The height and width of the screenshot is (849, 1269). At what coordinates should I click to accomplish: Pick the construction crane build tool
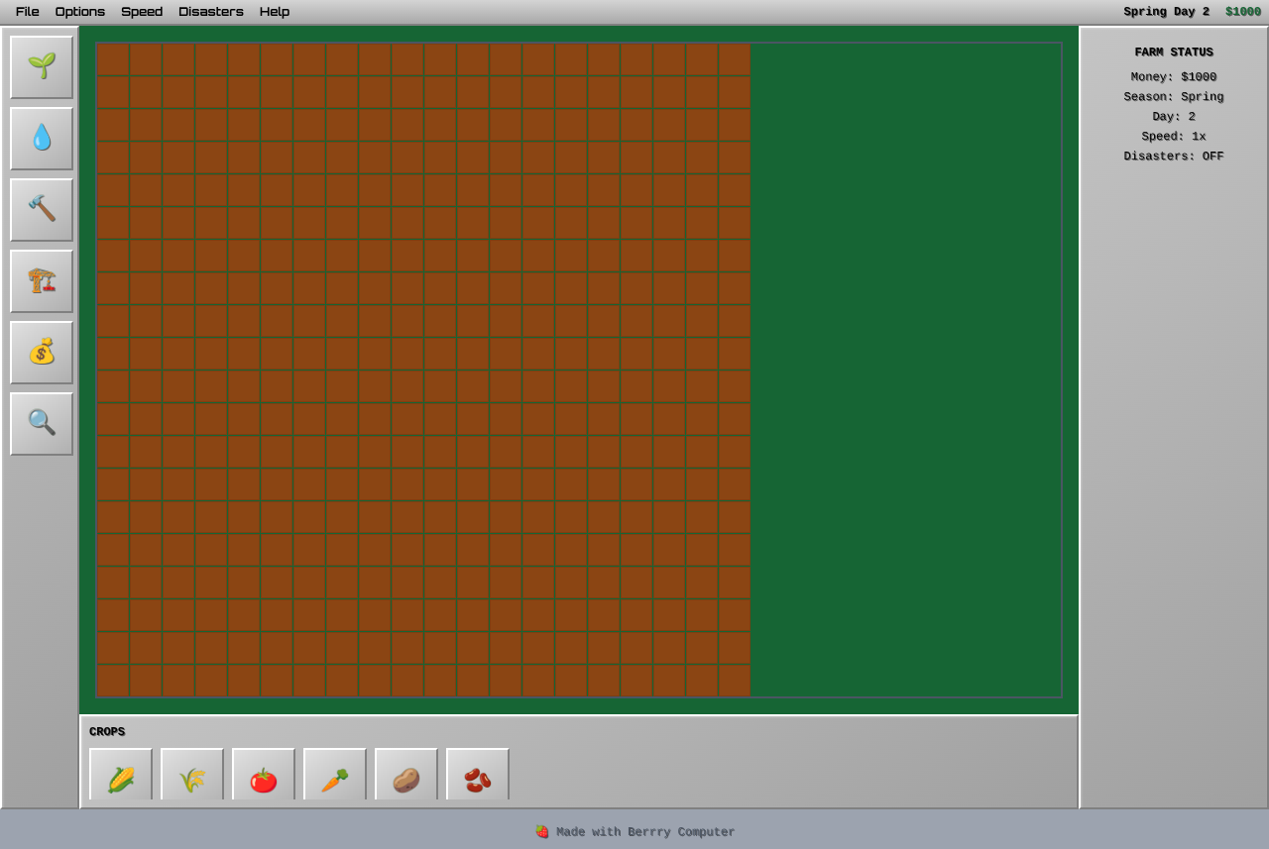coord(42,281)
